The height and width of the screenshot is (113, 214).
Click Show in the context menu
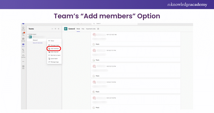pyautogui.click(x=52, y=41)
